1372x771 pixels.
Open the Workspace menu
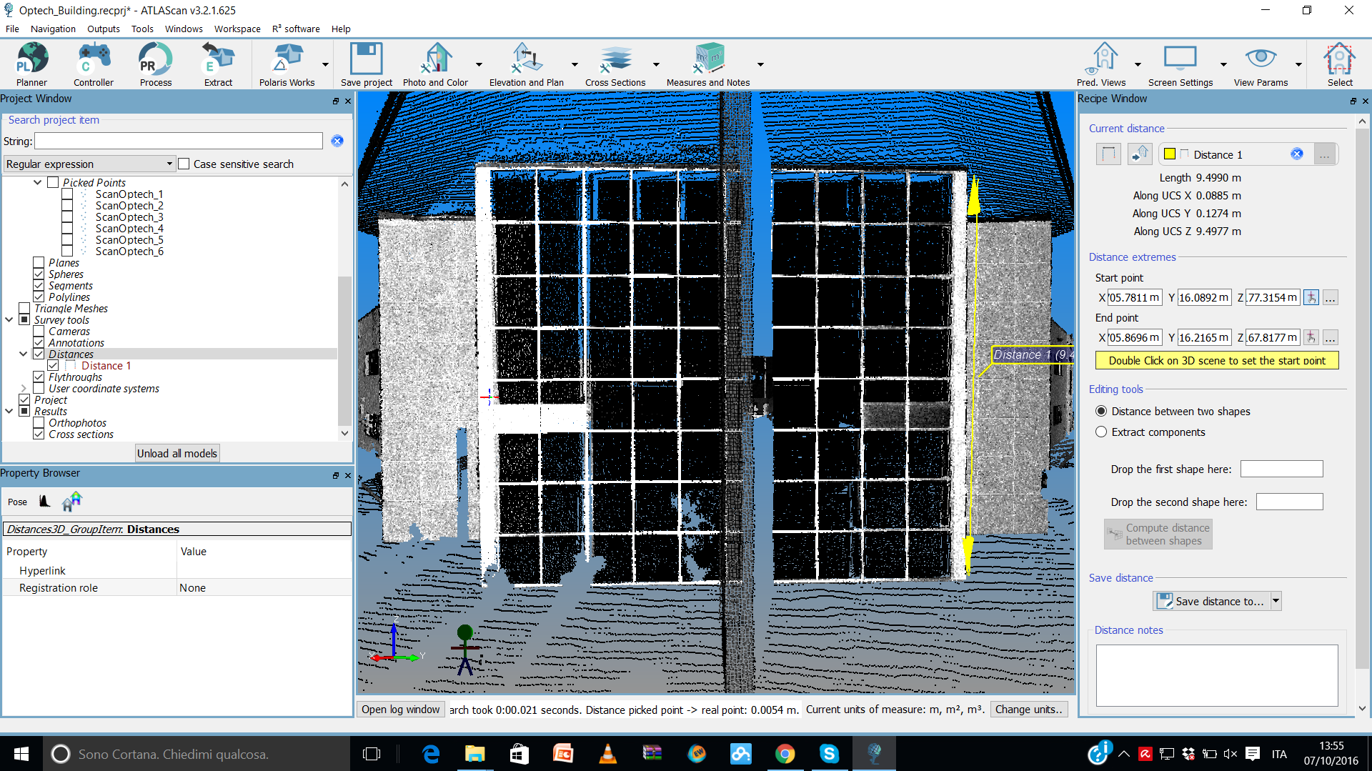coord(237,29)
